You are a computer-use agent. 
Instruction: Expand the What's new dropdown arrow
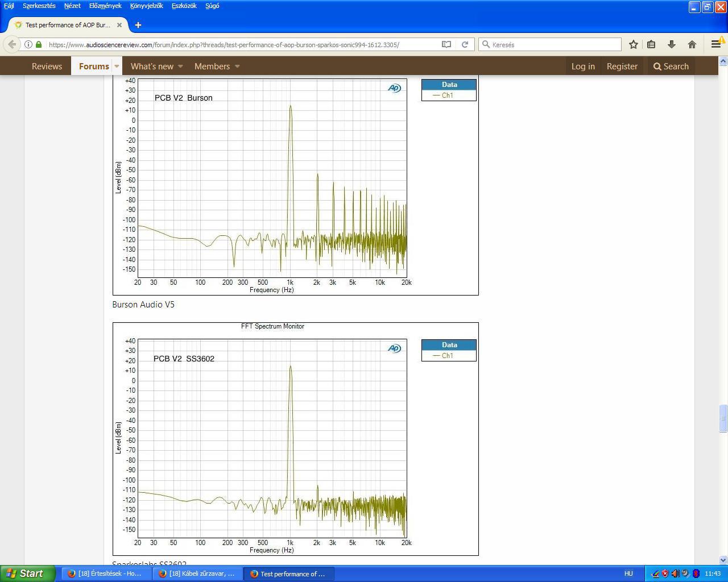tap(180, 66)
